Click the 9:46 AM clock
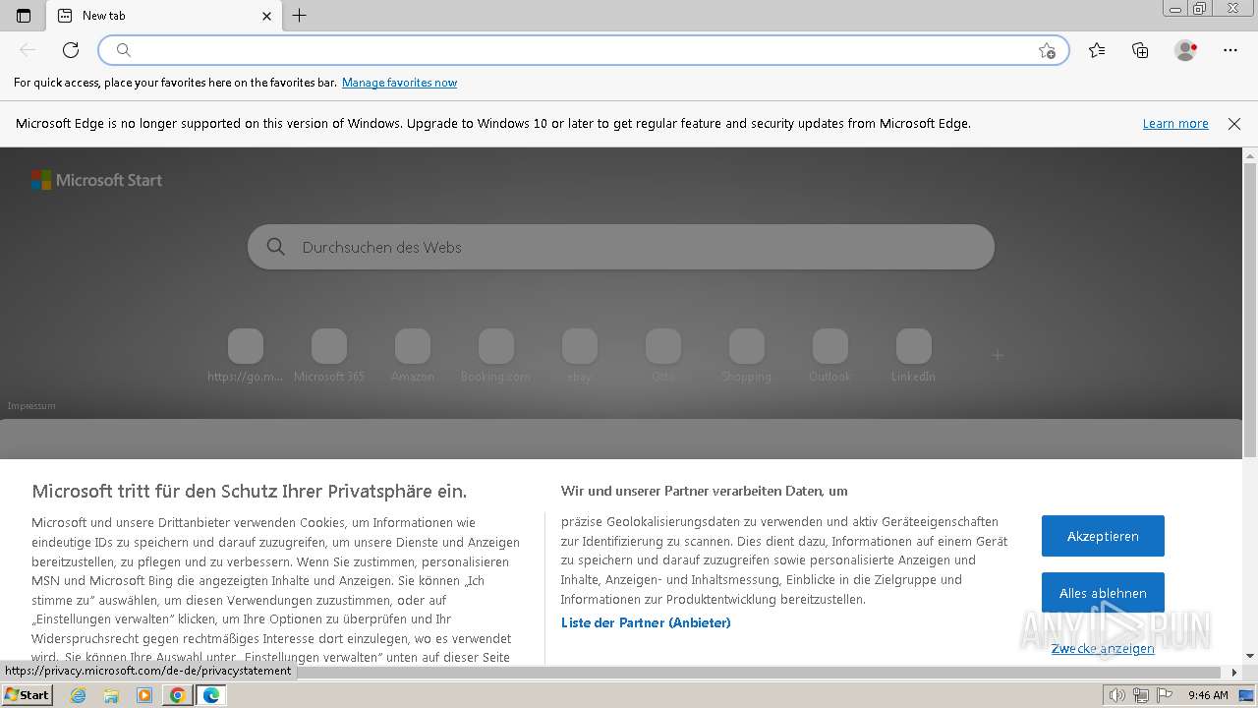This screenshot has width=1258, height=708. [x=1208, y=695]
